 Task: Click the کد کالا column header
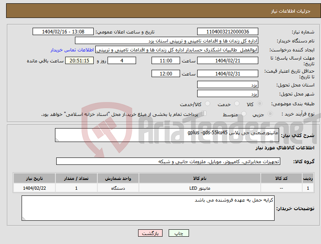click(x=281, y=178)
